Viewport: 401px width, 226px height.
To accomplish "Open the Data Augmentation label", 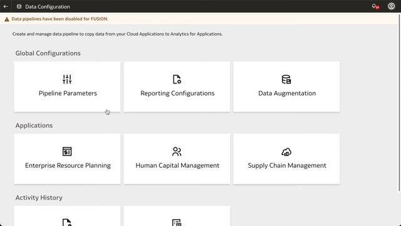I will [287, 94].
